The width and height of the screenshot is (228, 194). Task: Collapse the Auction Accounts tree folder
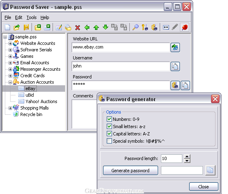coord(10,82)
